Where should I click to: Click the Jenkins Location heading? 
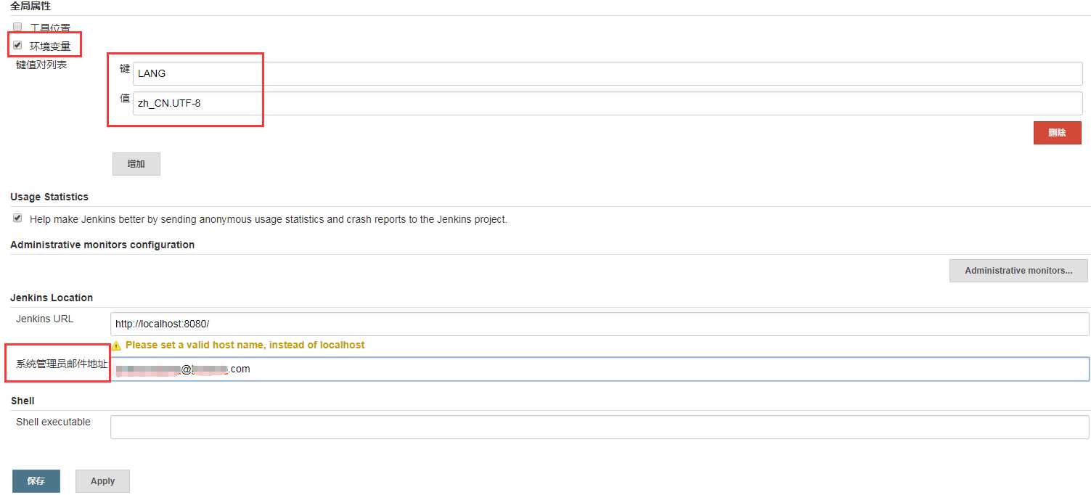point(52,298)
